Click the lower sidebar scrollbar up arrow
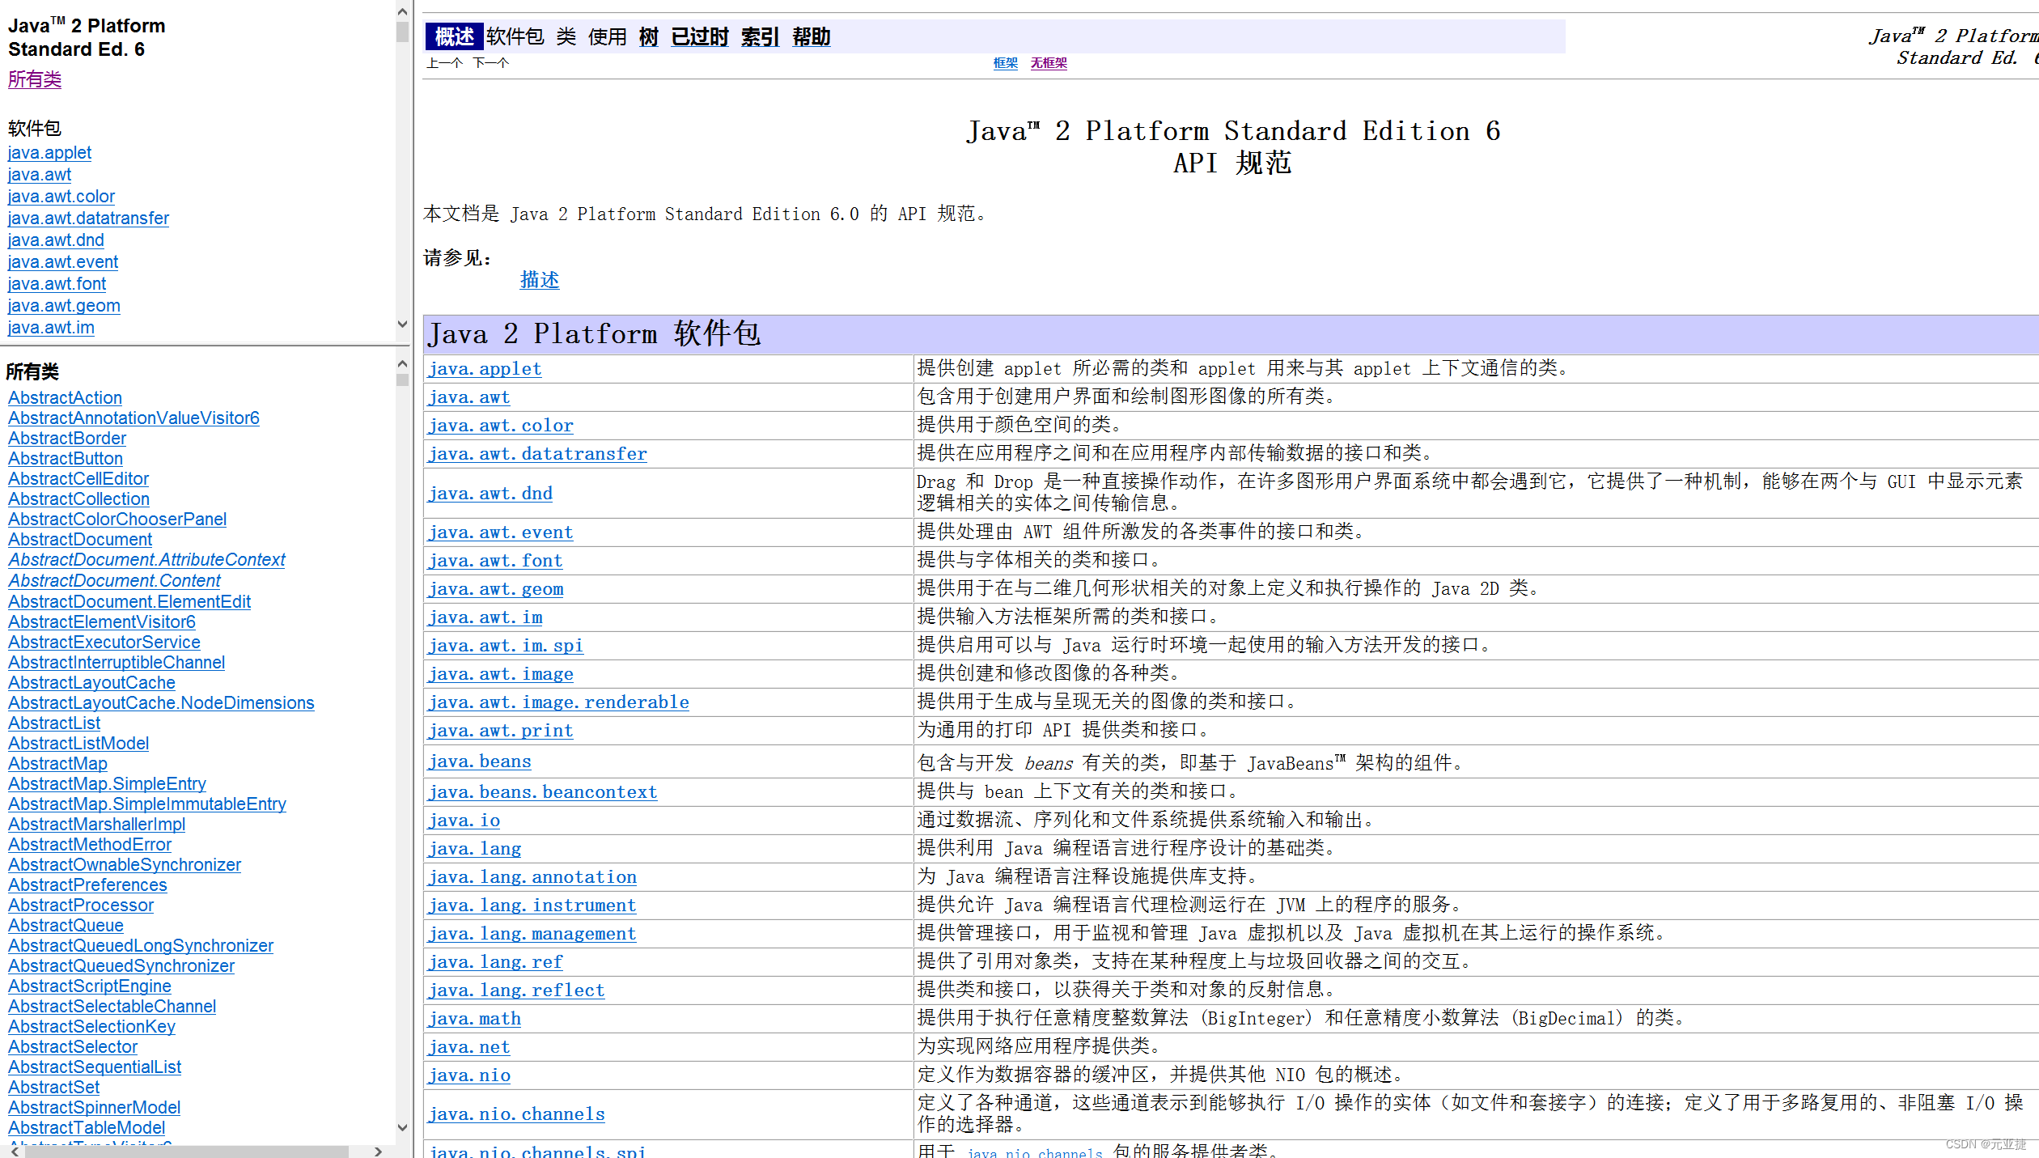This screenshot has height=1158, width=2039. (x=402, y=363)
